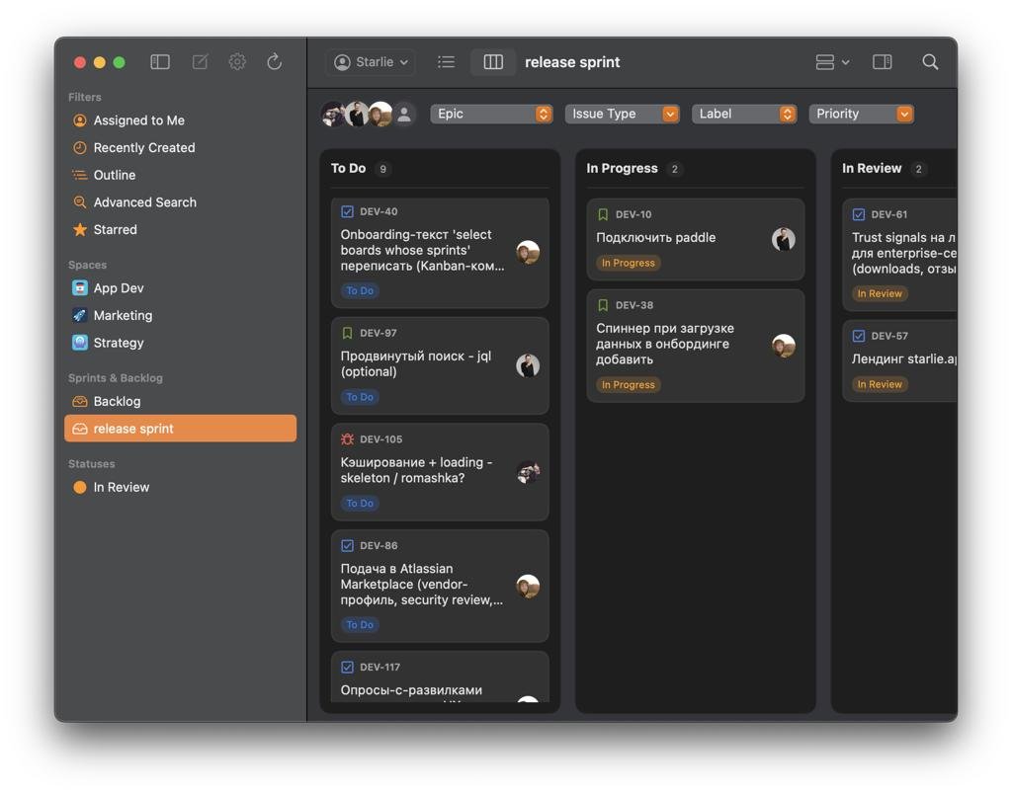
Task: Switch to board columns view icon
Action: click(x=493, y=62)
